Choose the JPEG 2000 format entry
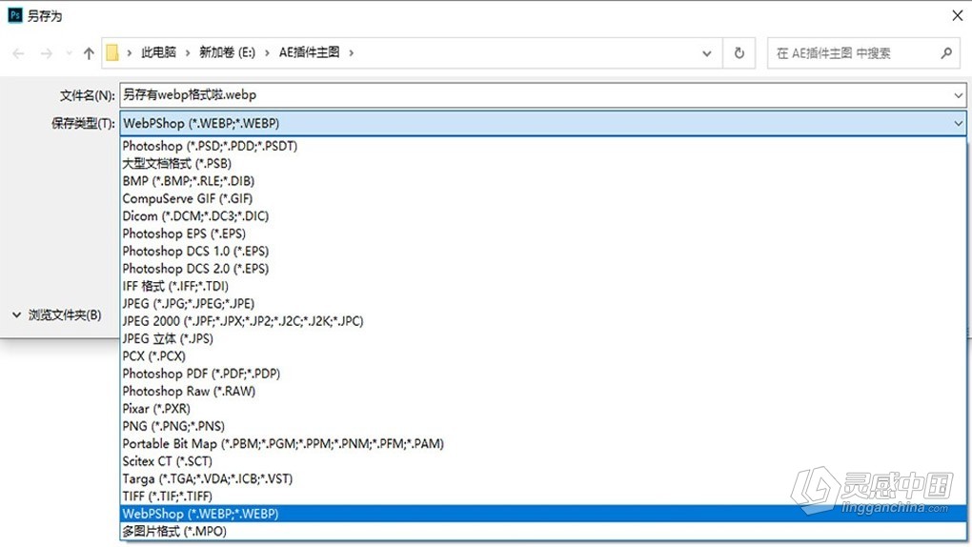The image size is (972, 547). pos(542,321)
